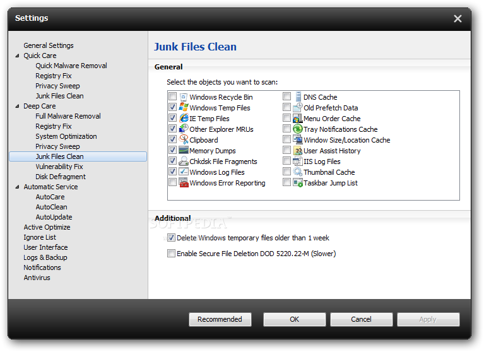Click the Clipboard scissors icon
The image size is (484, 352).
184,139
